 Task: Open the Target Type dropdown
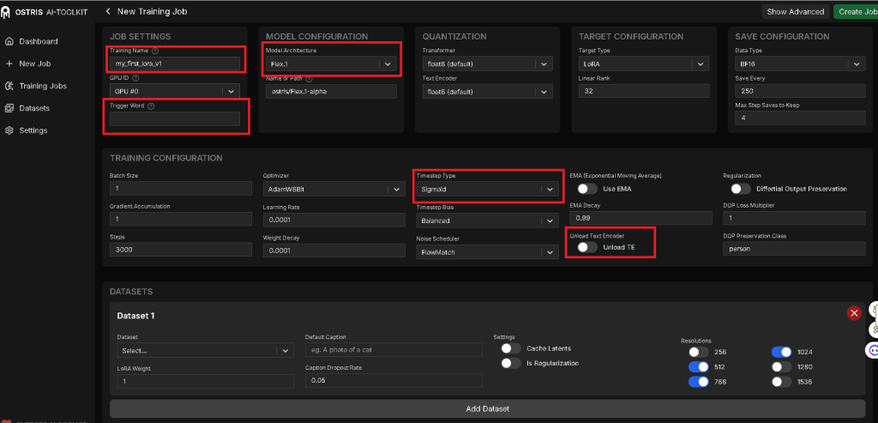pyautogui.click(x=644, y=63)
